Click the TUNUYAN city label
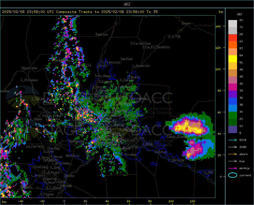254x205 pixels. pyautogui.click(x=65, y=186)
